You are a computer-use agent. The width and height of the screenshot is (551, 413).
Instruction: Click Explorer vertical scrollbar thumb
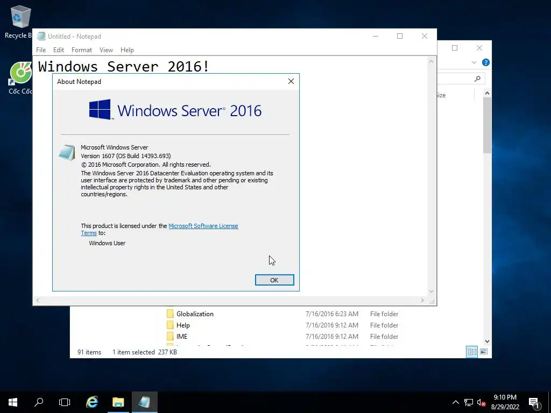pyautogui.click(x=487, y=125)
